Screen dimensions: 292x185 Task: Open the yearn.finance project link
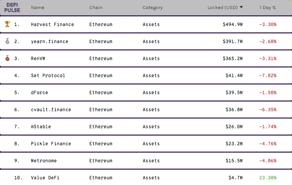[49, 41]
